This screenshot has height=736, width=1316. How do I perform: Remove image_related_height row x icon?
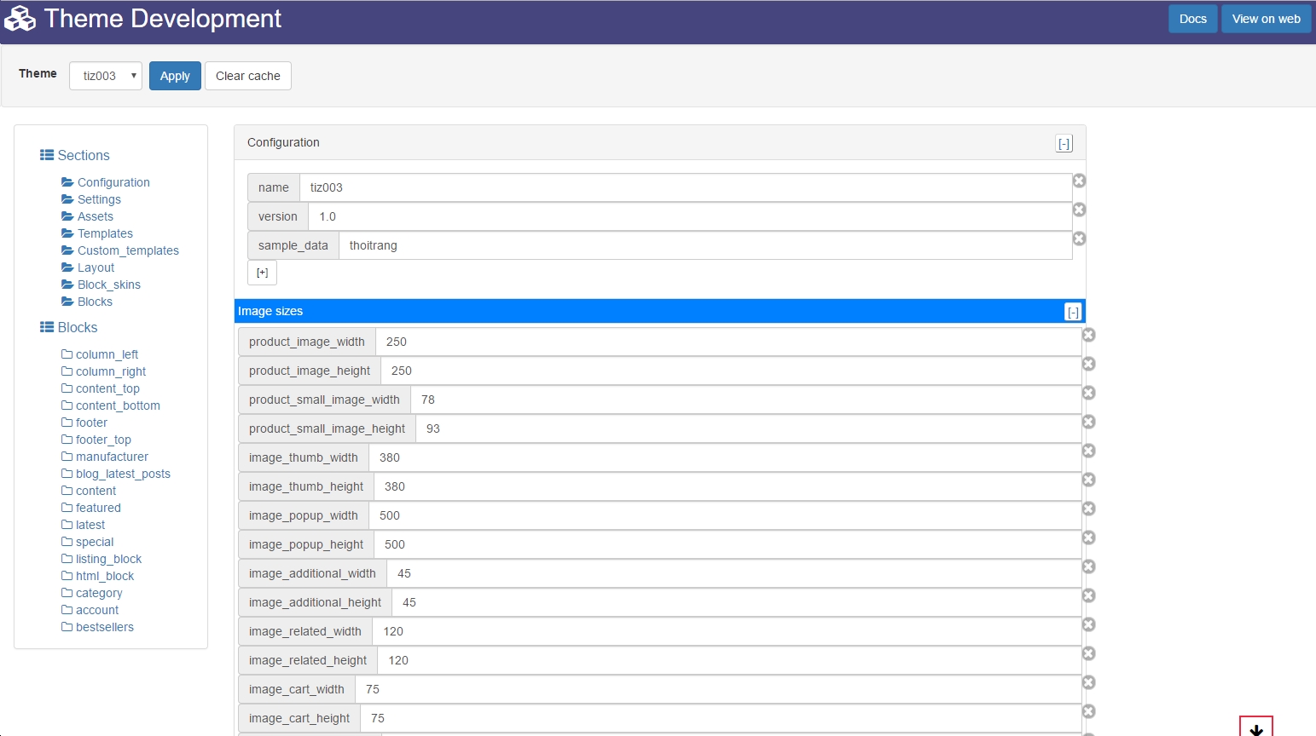pyautogui.click(x=1088, y=653)
